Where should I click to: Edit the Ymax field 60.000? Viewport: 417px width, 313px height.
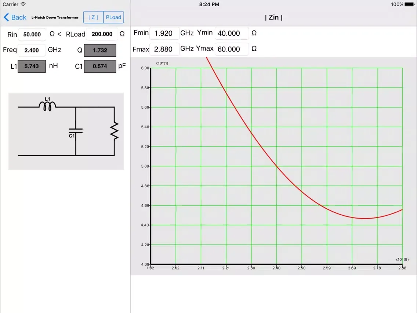232,49
